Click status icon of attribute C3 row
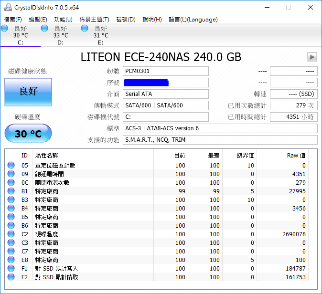322x294 pixels. [x=11, y=242]
